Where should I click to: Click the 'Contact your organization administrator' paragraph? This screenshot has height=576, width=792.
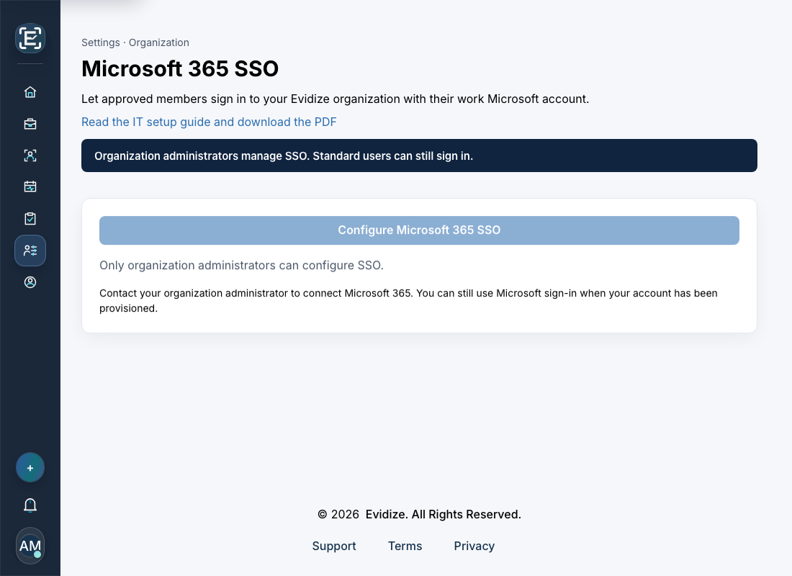click(x=408, y=301)
